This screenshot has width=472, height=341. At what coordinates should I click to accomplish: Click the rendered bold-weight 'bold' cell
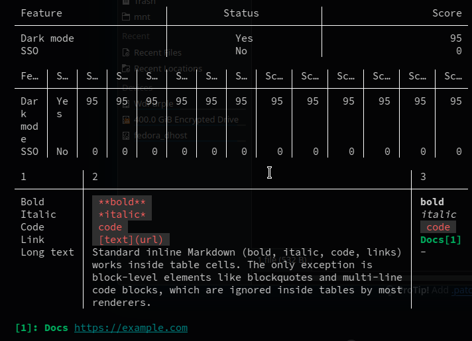pyautogui.click(x=432, y=202)
